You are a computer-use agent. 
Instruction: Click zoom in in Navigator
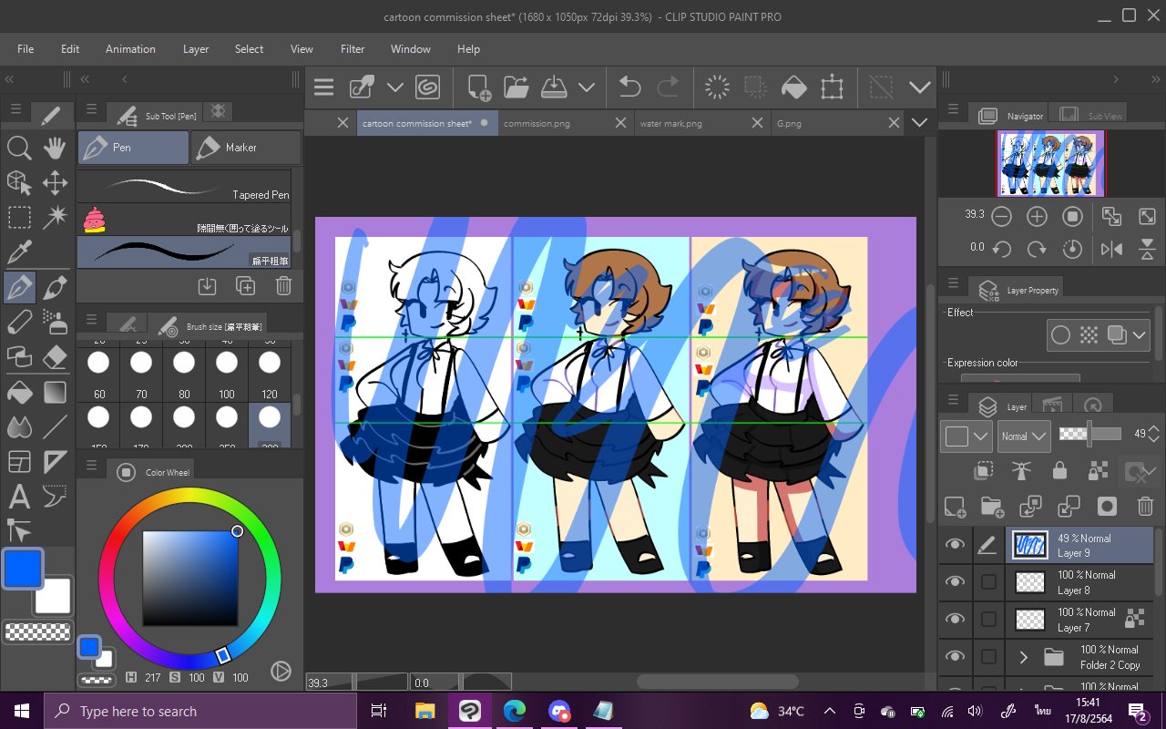pyautogui.click(x=1037, y=217)
